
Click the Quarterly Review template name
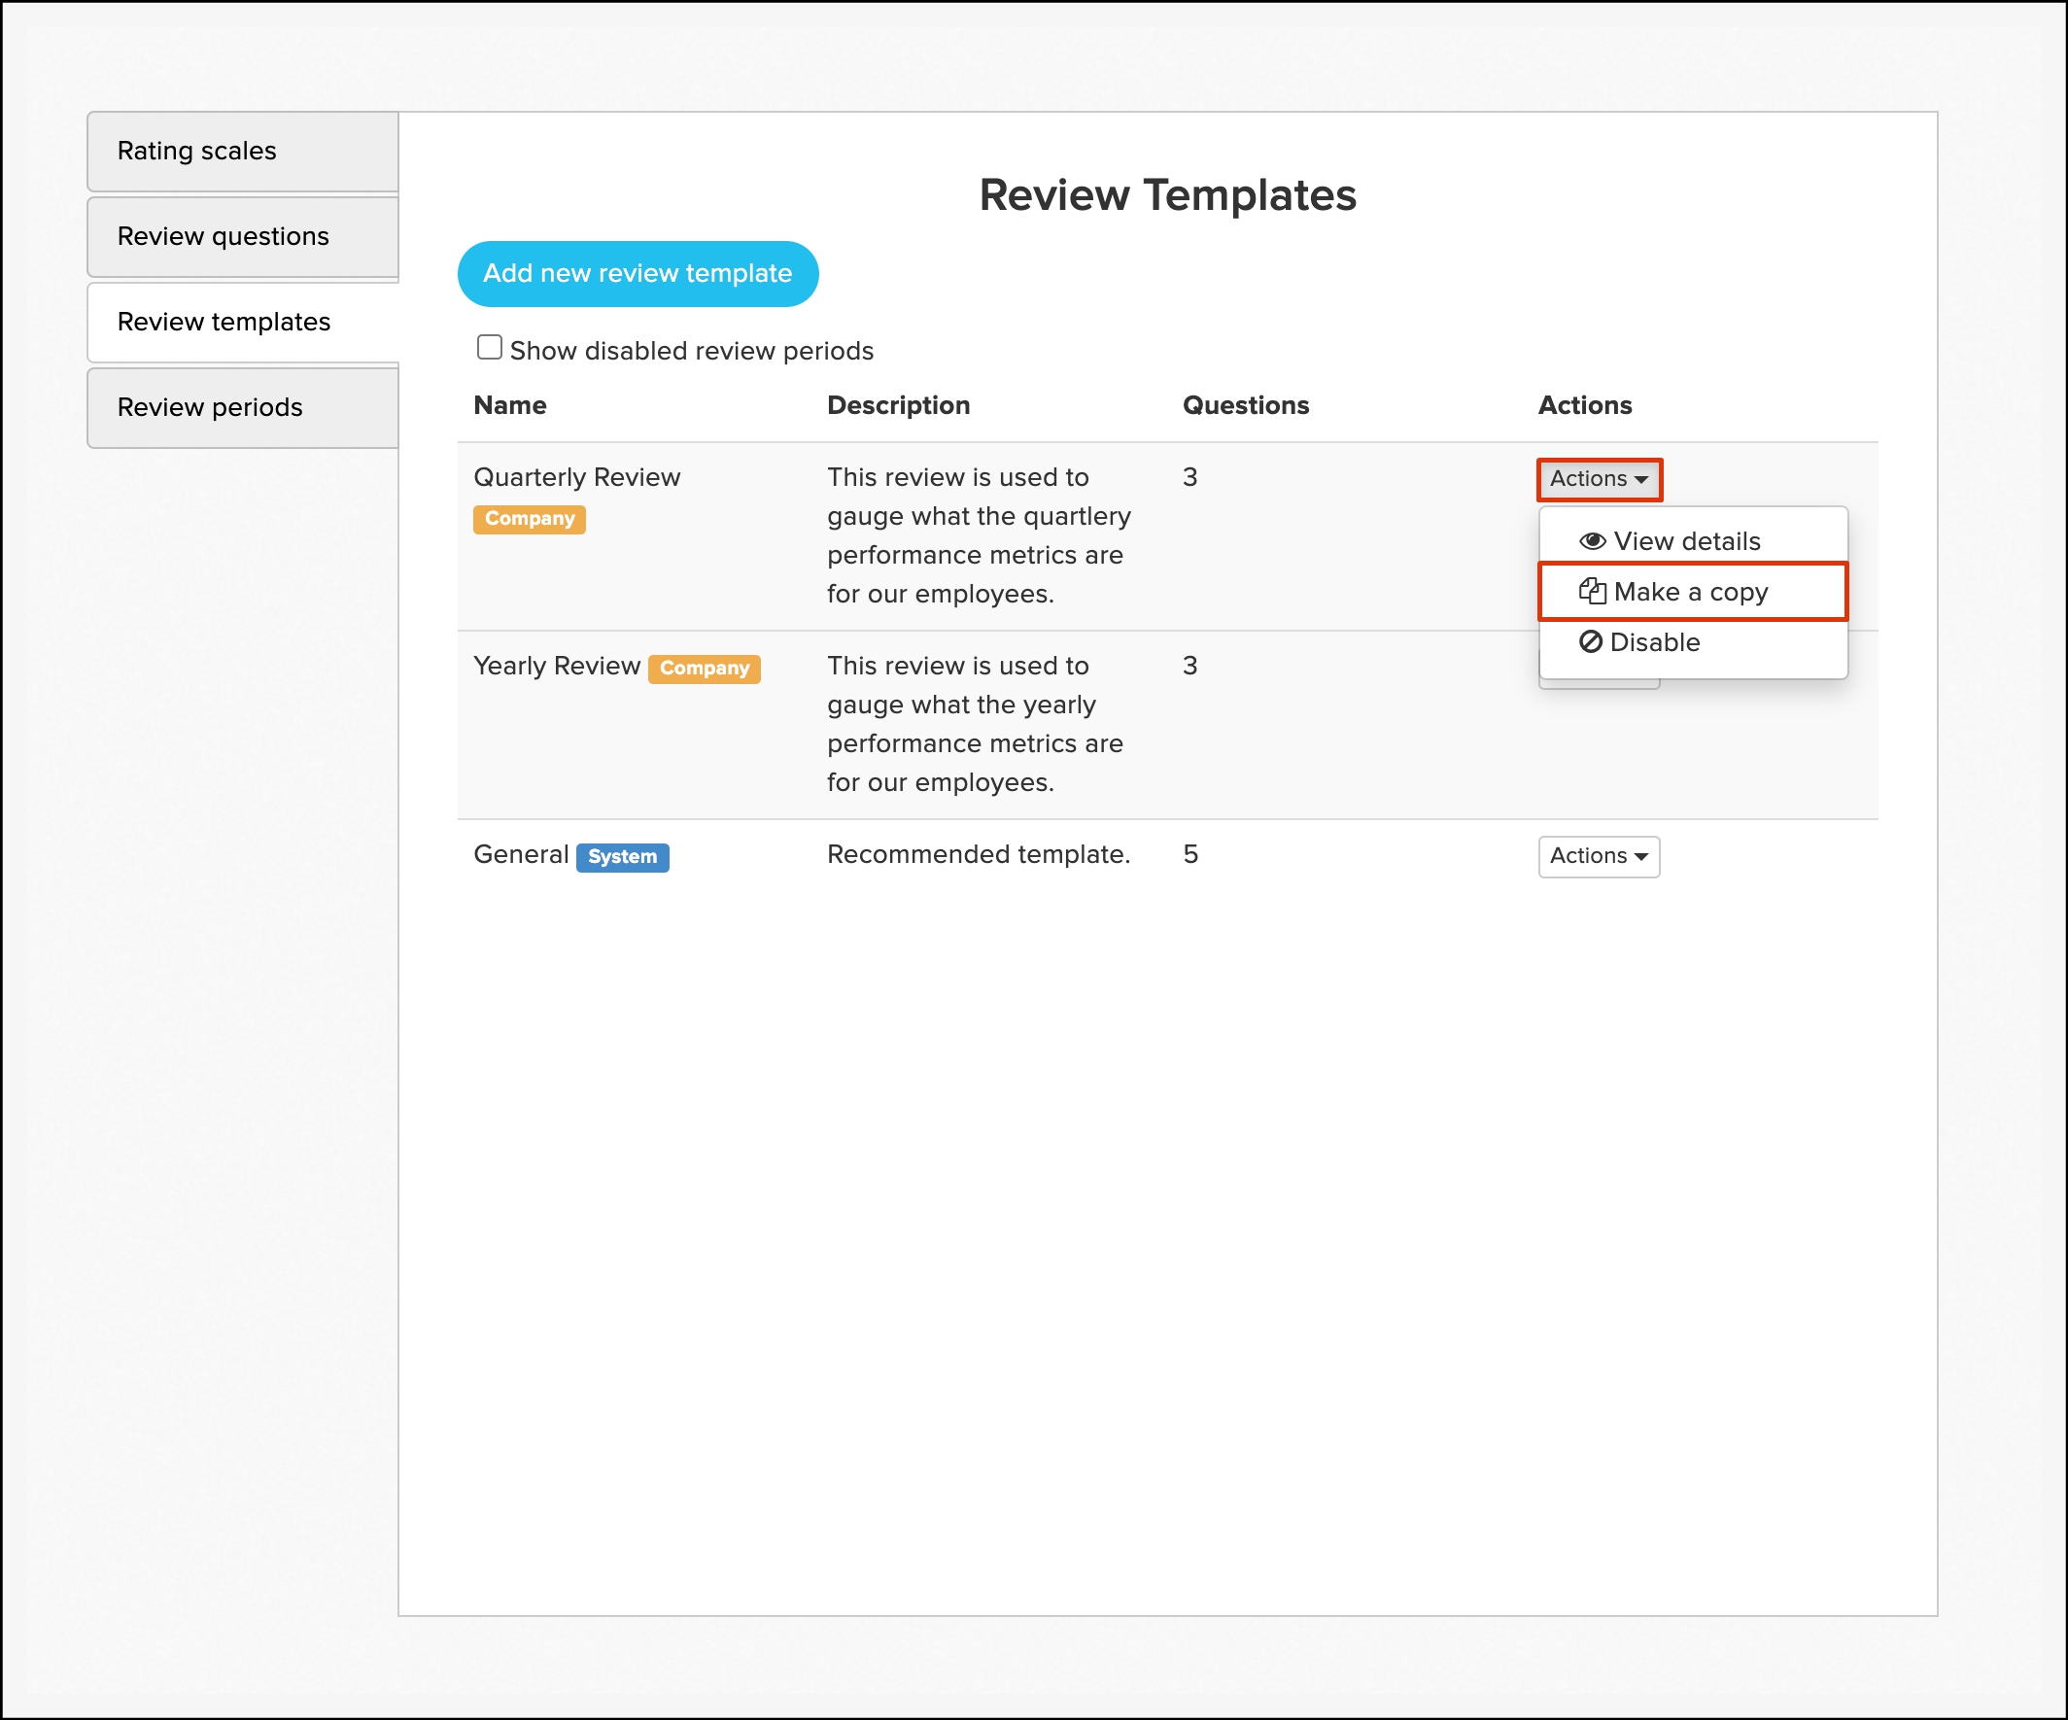576,477
